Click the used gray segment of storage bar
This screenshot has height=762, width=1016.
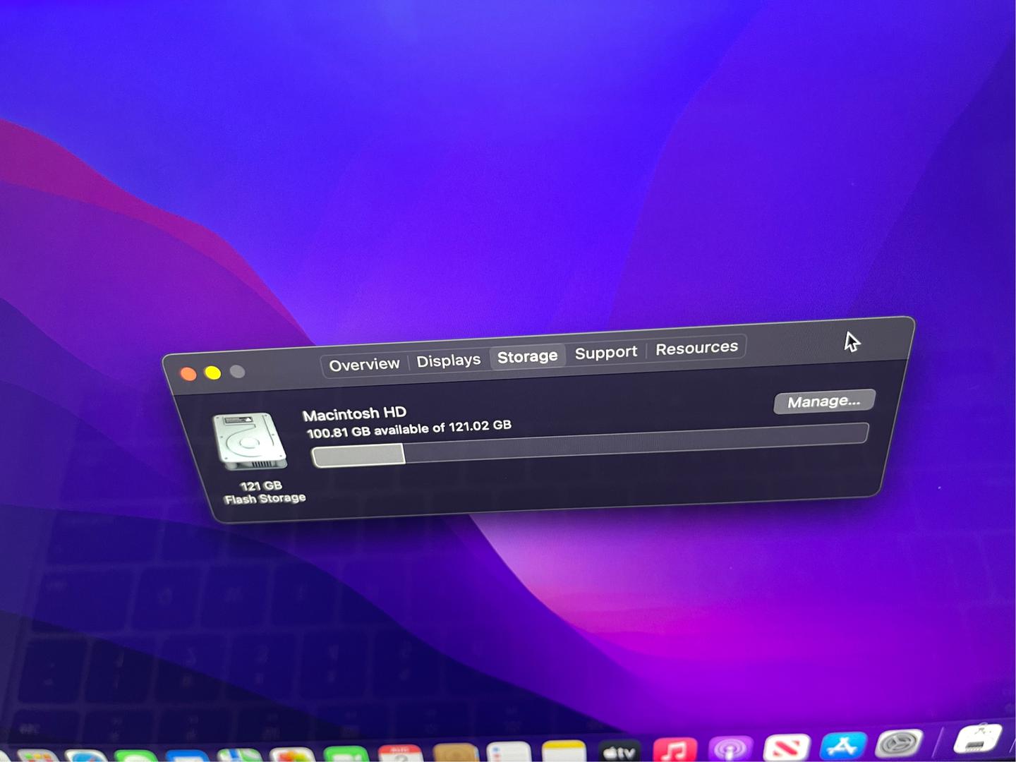click(358, 456)
